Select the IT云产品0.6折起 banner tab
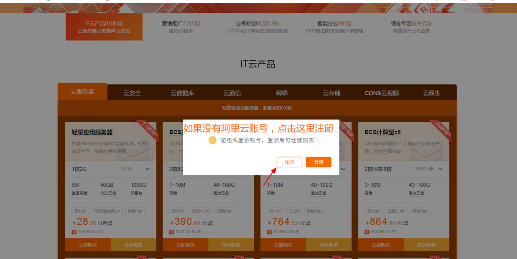This screenshot has width=517, height=259. (104, 27)
